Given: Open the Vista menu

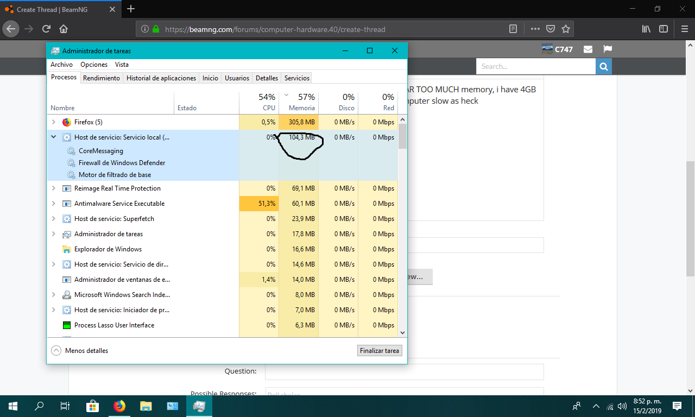Looking at the screenshot, I should pos(122,65).
